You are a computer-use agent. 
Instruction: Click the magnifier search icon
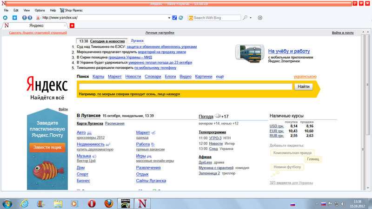point(245,18)
